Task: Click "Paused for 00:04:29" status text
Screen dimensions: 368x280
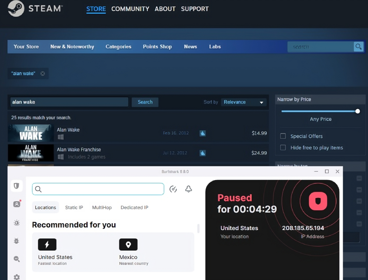Action: [247, 204]
